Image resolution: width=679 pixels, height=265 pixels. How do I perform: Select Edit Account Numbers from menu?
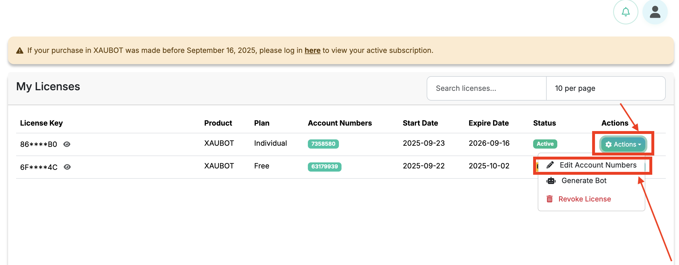tap(598, 165)
